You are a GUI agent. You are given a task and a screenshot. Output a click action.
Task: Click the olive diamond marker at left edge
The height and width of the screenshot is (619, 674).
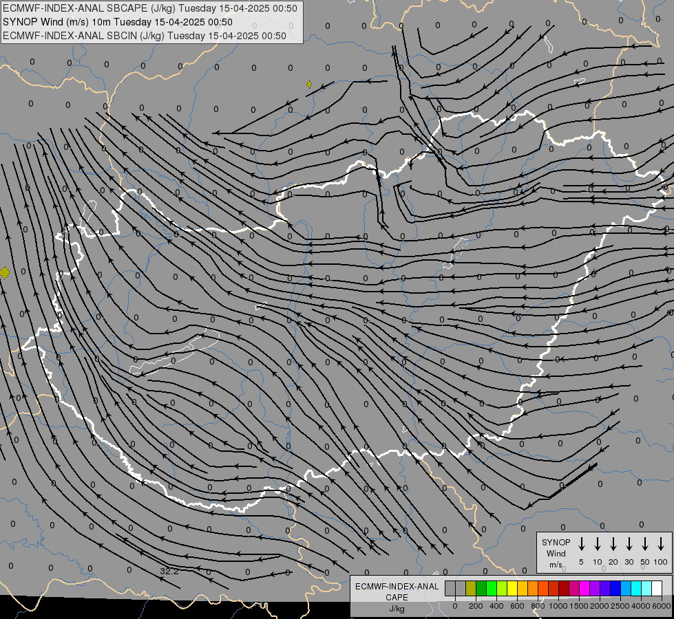coord(5,272)
